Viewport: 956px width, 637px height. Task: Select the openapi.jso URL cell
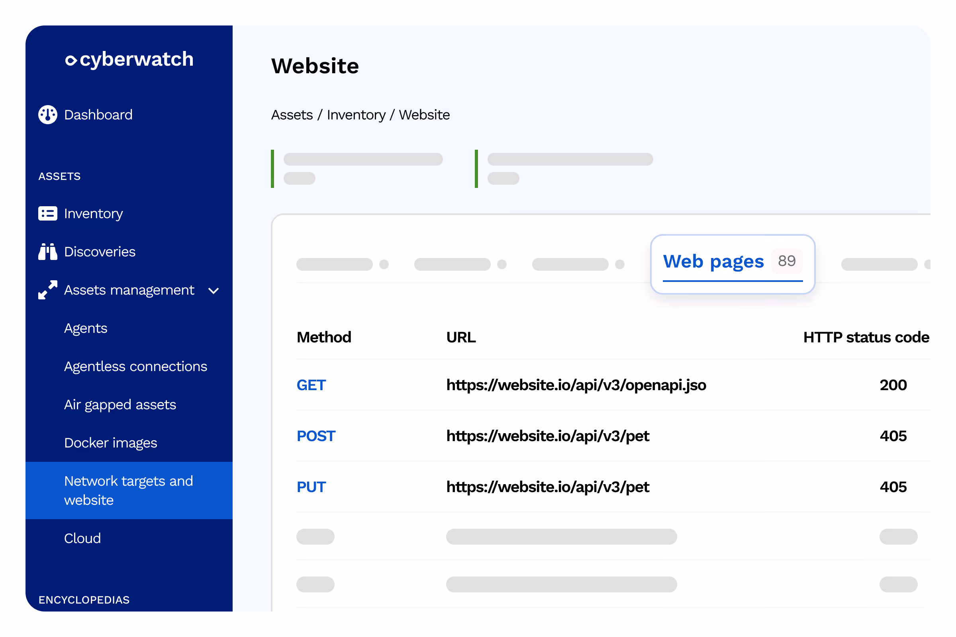click(x=576, y=385)
